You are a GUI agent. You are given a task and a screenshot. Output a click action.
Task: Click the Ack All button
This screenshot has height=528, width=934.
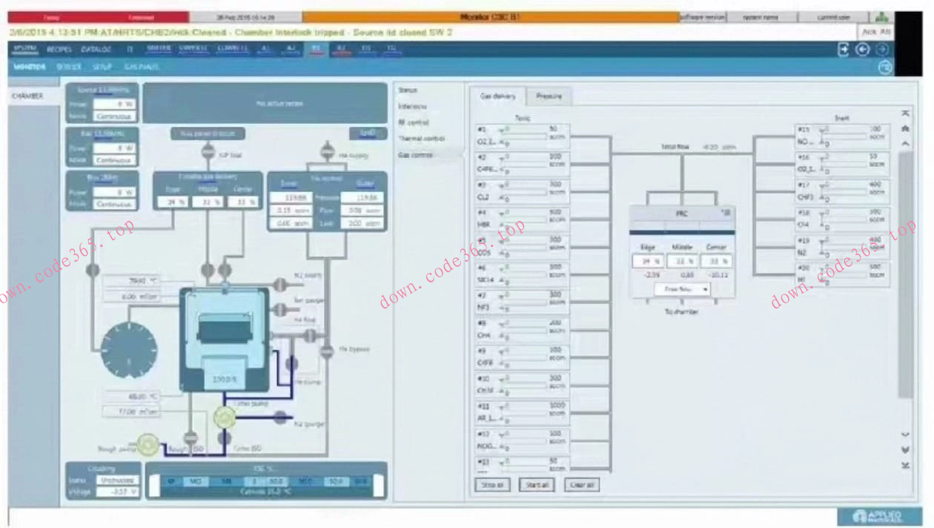877,32
